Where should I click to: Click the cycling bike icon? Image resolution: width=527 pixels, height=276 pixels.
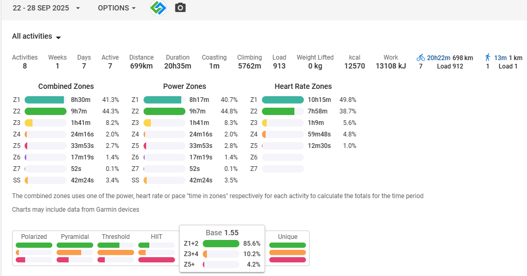(x=421, y=57)
